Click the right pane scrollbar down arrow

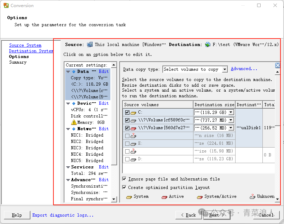pos(278,199)
